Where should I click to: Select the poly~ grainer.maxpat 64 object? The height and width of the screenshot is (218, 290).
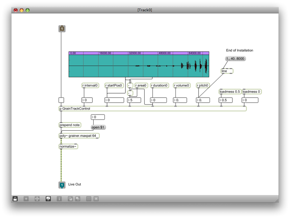[79, 136]
